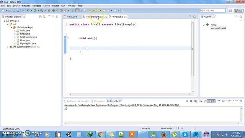Click Clear Console icon
Viewport: 245px width, 138px height.
pos(201,101)
